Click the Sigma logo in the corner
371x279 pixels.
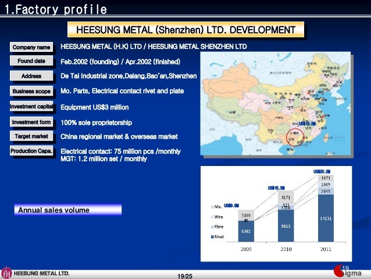348,271
